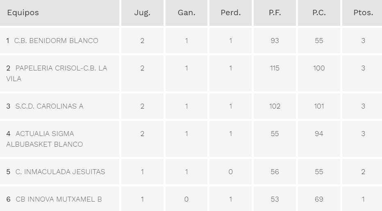
Task: Click the 94 points-against cell
Action: click(x=319, y=134)
